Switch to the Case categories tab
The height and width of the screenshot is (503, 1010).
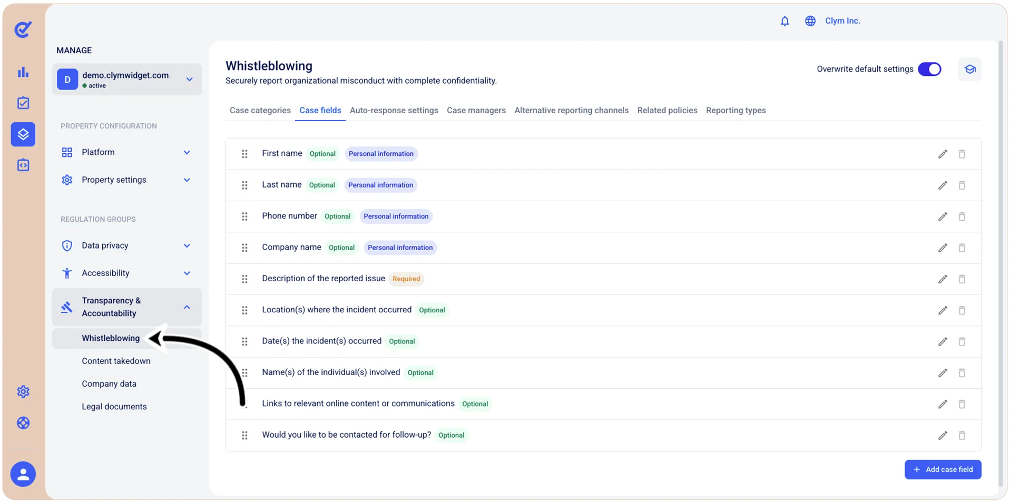260,110
